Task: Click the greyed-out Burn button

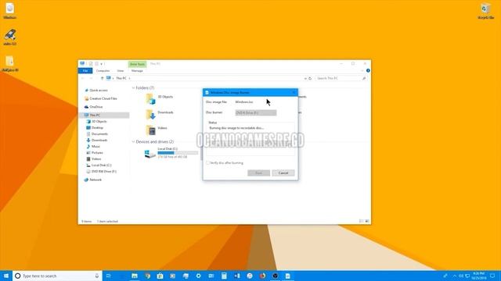Action: tap(258, 173)
